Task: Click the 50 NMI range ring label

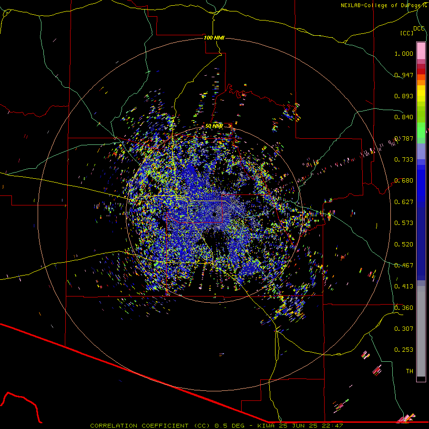Action: pyautogui.click(x=214, y=126)
